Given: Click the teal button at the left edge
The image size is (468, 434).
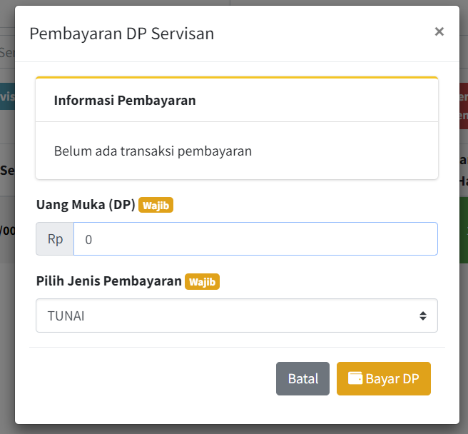Looking at the screenshot, I should 7,96.
